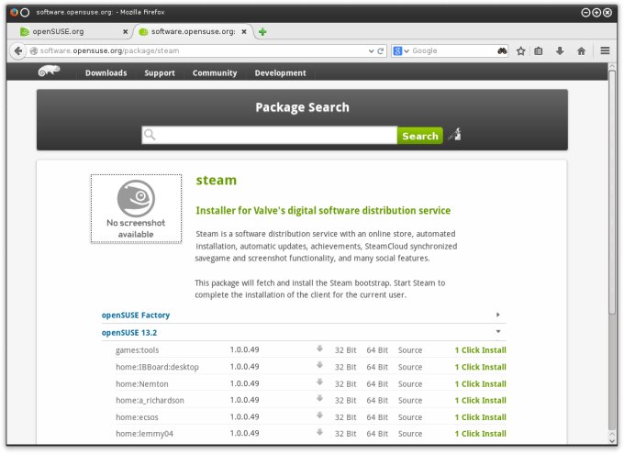
Task: Click 1 Click Install for home:Nemton
Action: coord(480,384)
